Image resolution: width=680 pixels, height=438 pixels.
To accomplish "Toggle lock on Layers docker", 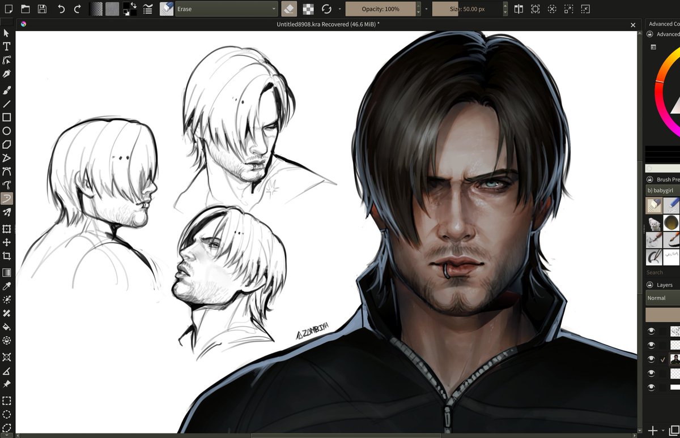I will (650, 285).
